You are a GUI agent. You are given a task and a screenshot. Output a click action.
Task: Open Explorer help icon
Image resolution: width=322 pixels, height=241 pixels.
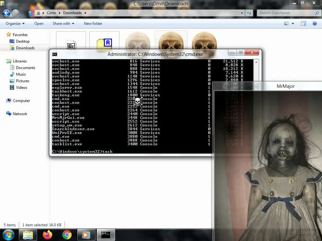(x=314, y=24)
